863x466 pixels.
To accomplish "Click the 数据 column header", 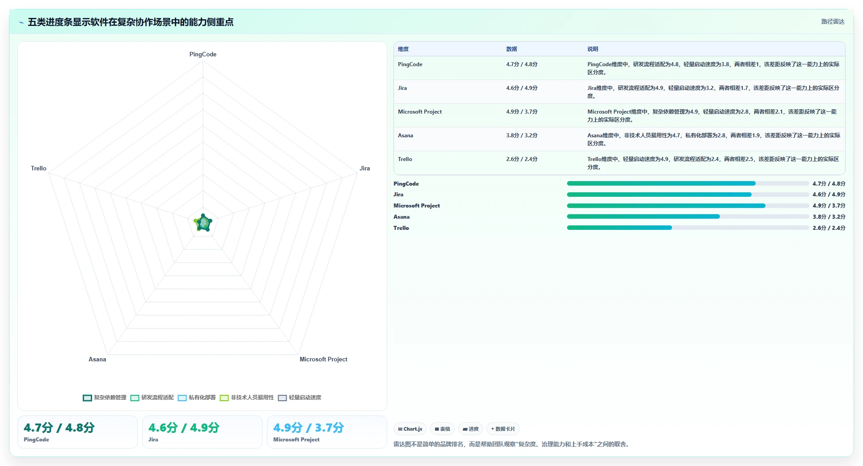I will click(512, 49).
